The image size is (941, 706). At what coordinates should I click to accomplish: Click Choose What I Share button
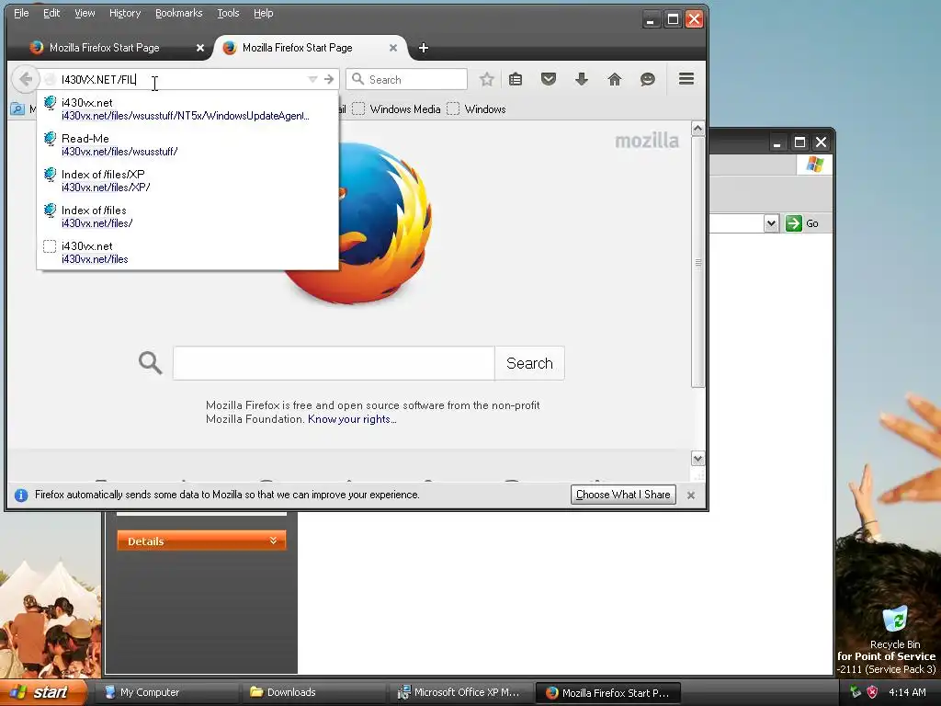tap(623, 495)
